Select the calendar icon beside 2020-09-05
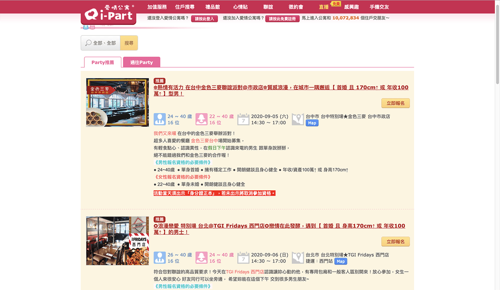 pyautogui.click(x=243, y=119)
